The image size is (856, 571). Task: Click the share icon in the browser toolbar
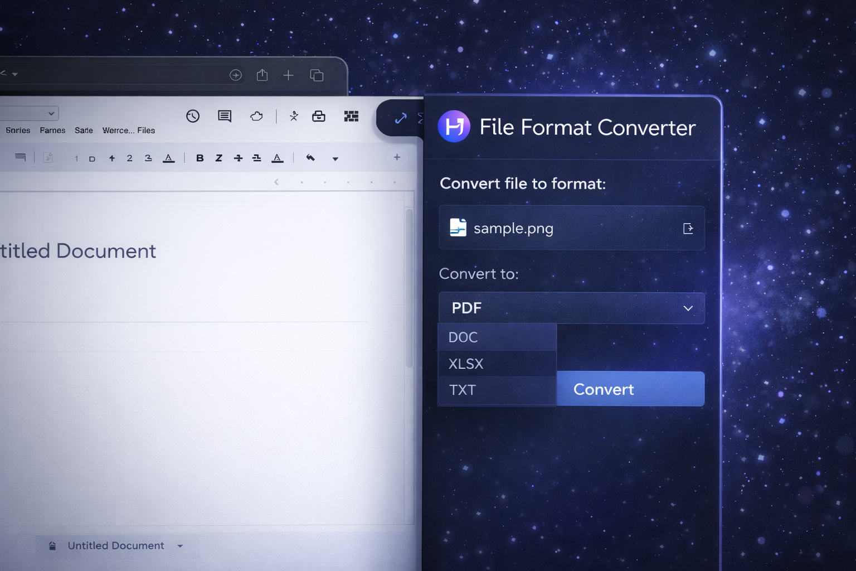(262, 74)
